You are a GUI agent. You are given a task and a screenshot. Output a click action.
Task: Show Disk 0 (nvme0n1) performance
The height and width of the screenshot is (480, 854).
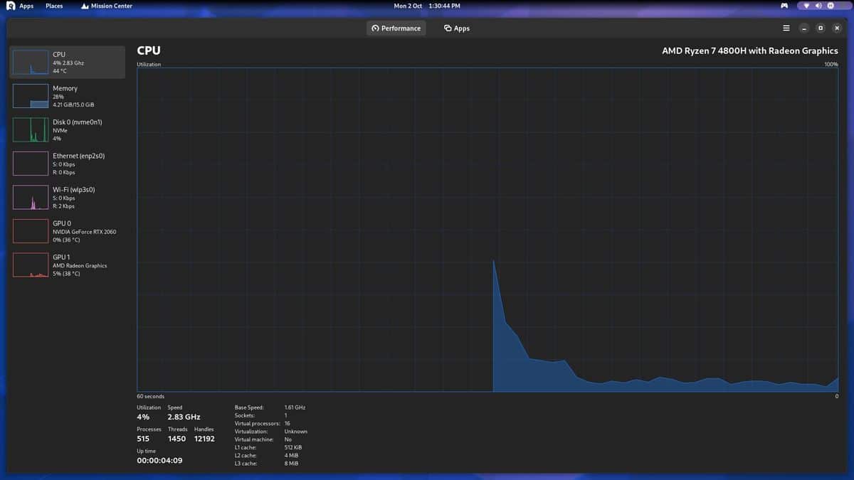68,130
